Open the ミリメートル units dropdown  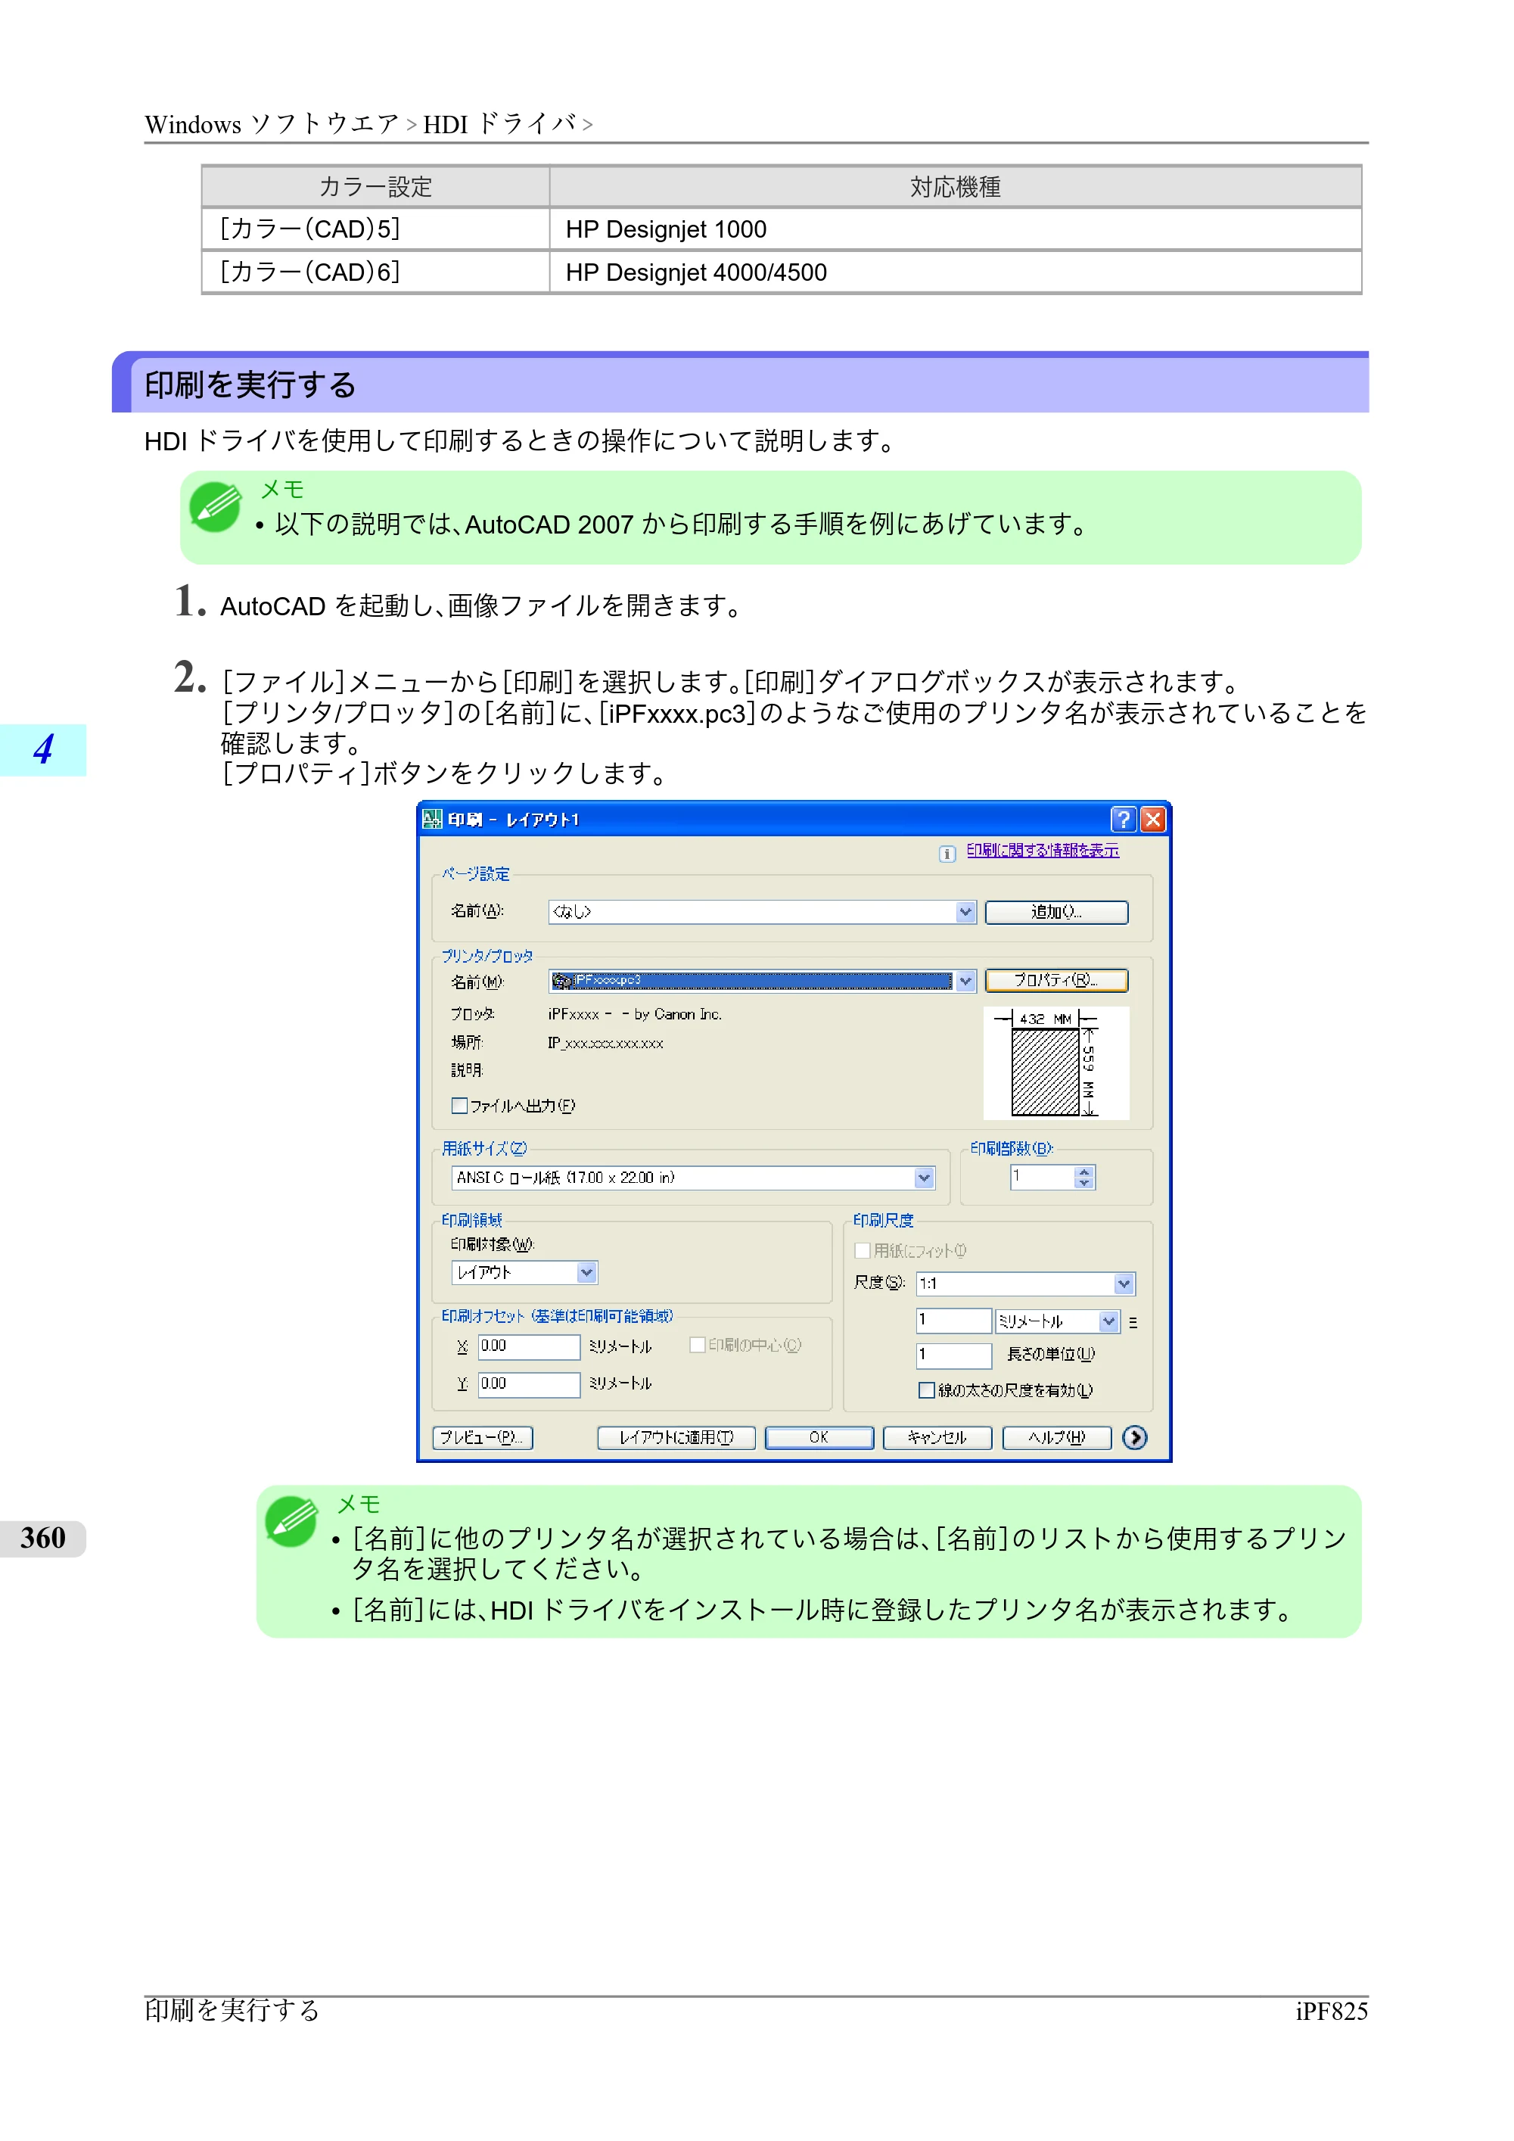(x=1108, y=1321)
